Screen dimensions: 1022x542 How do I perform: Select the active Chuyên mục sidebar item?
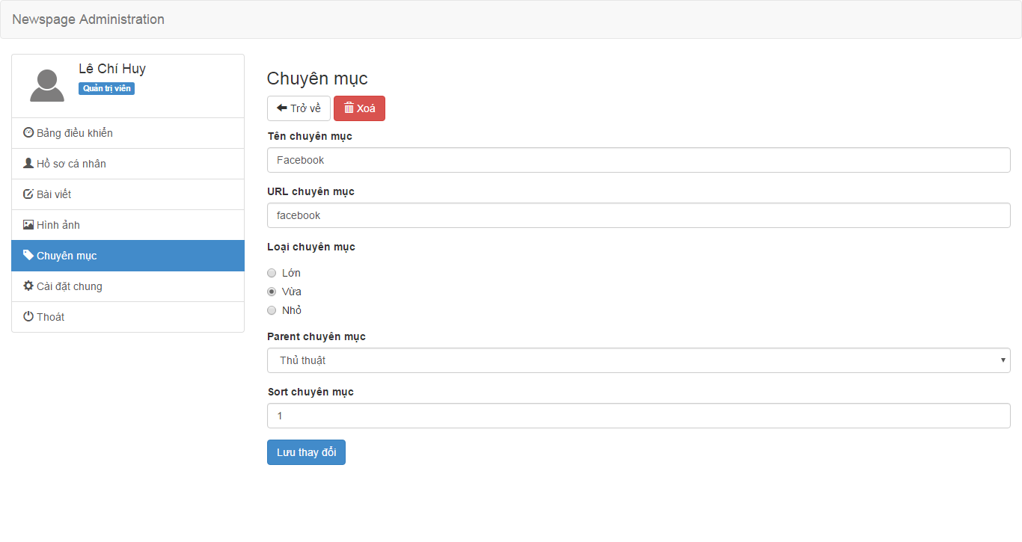[x=128, y=256]
